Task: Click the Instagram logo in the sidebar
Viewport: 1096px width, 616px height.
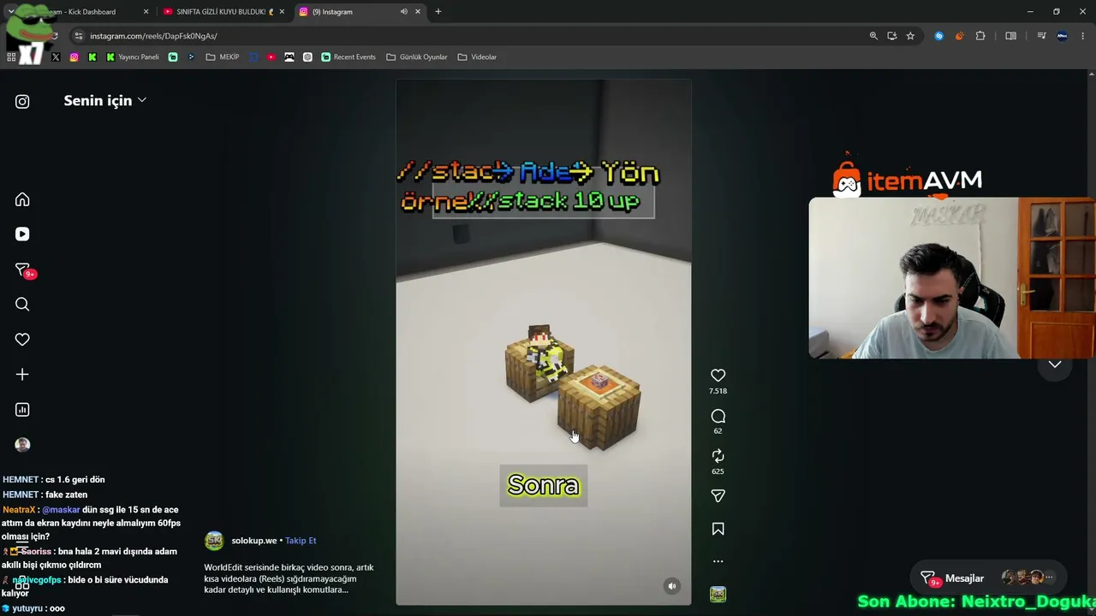Action: (x=22, y=102)
